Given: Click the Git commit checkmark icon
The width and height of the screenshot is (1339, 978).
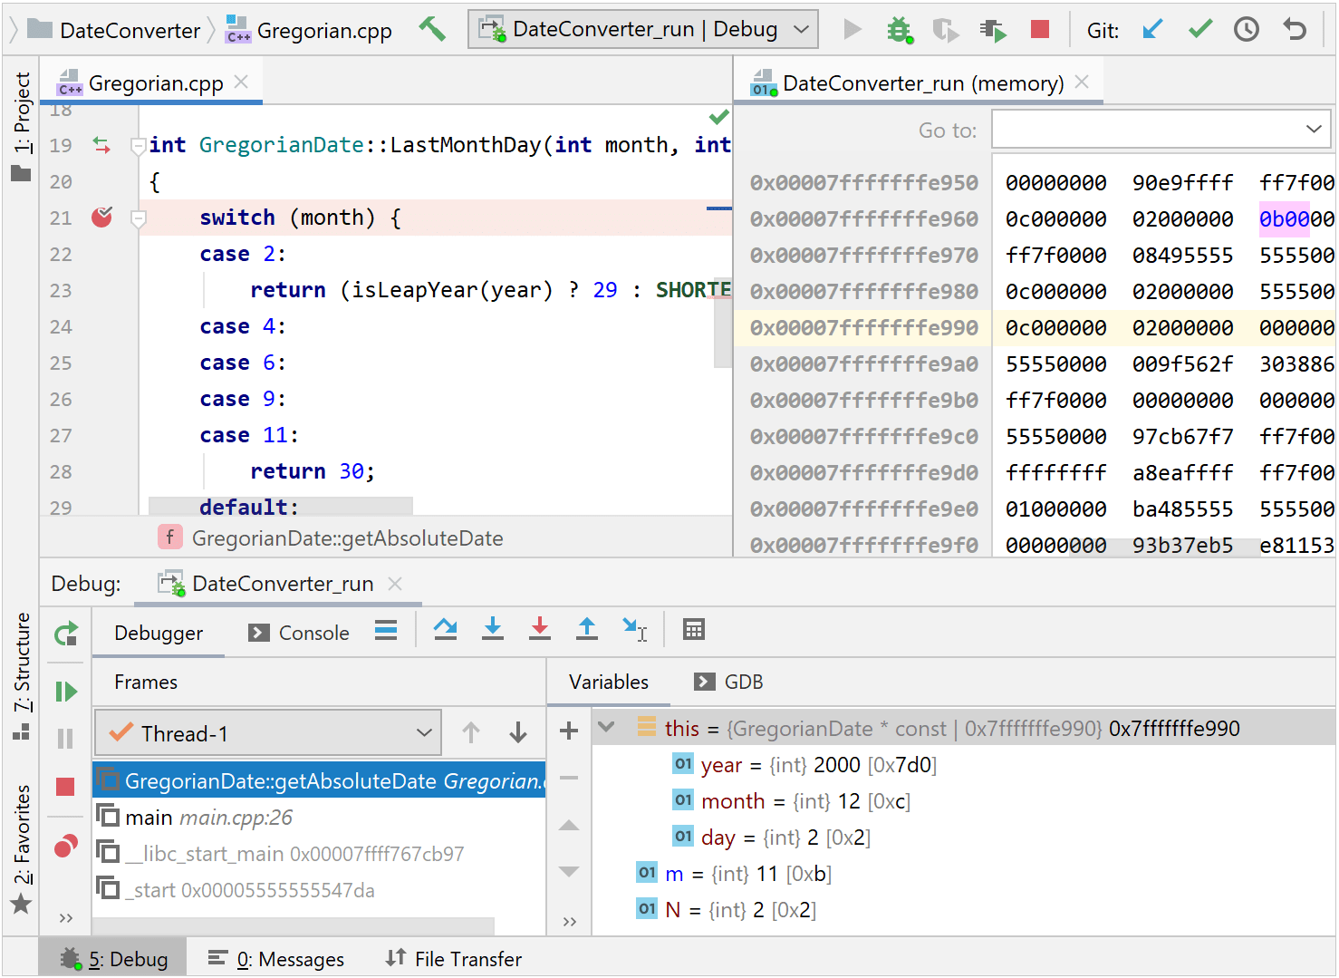Looking at the screenshot, I should click(x=1199, y=29).
